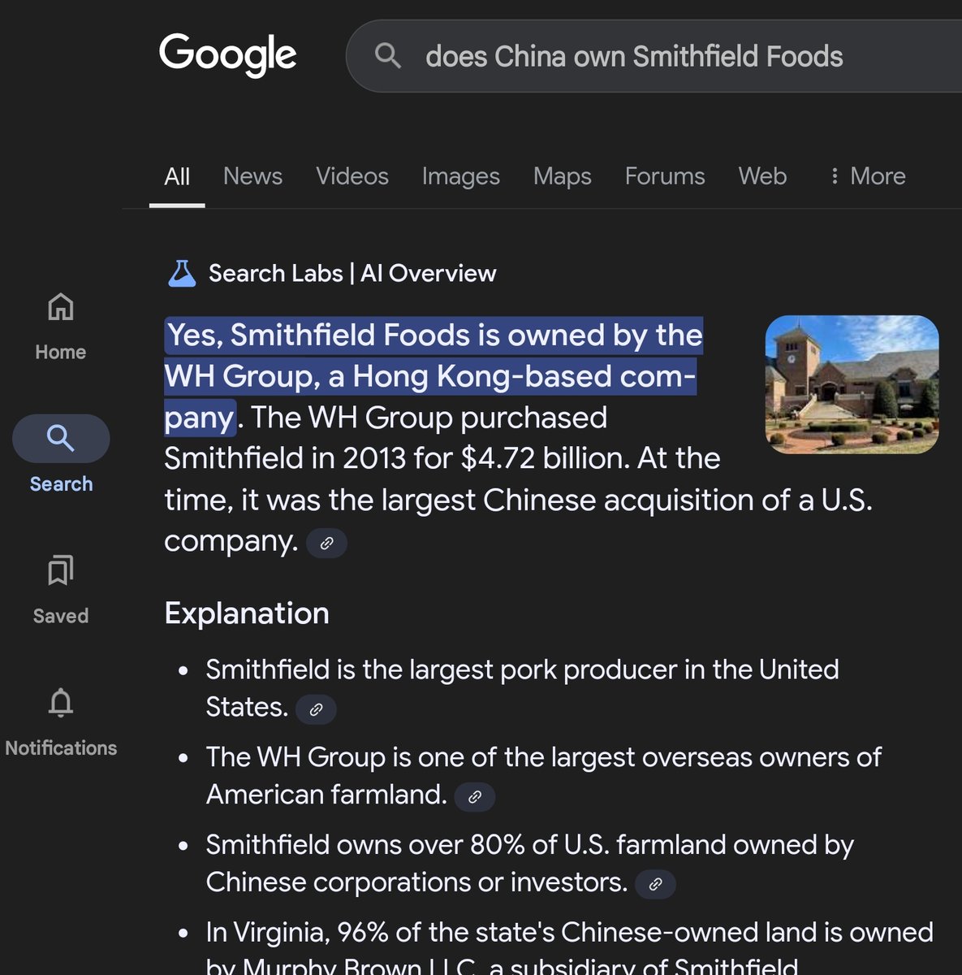The image size is (962, 975).
Task: Open Saved items in the sidebar
Action: (61, 591)
